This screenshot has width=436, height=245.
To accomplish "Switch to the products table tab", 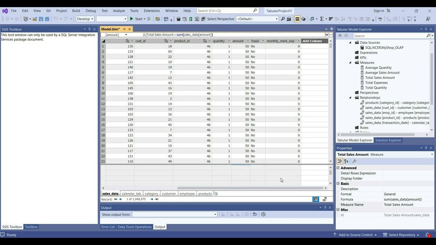I will [205, 194].
